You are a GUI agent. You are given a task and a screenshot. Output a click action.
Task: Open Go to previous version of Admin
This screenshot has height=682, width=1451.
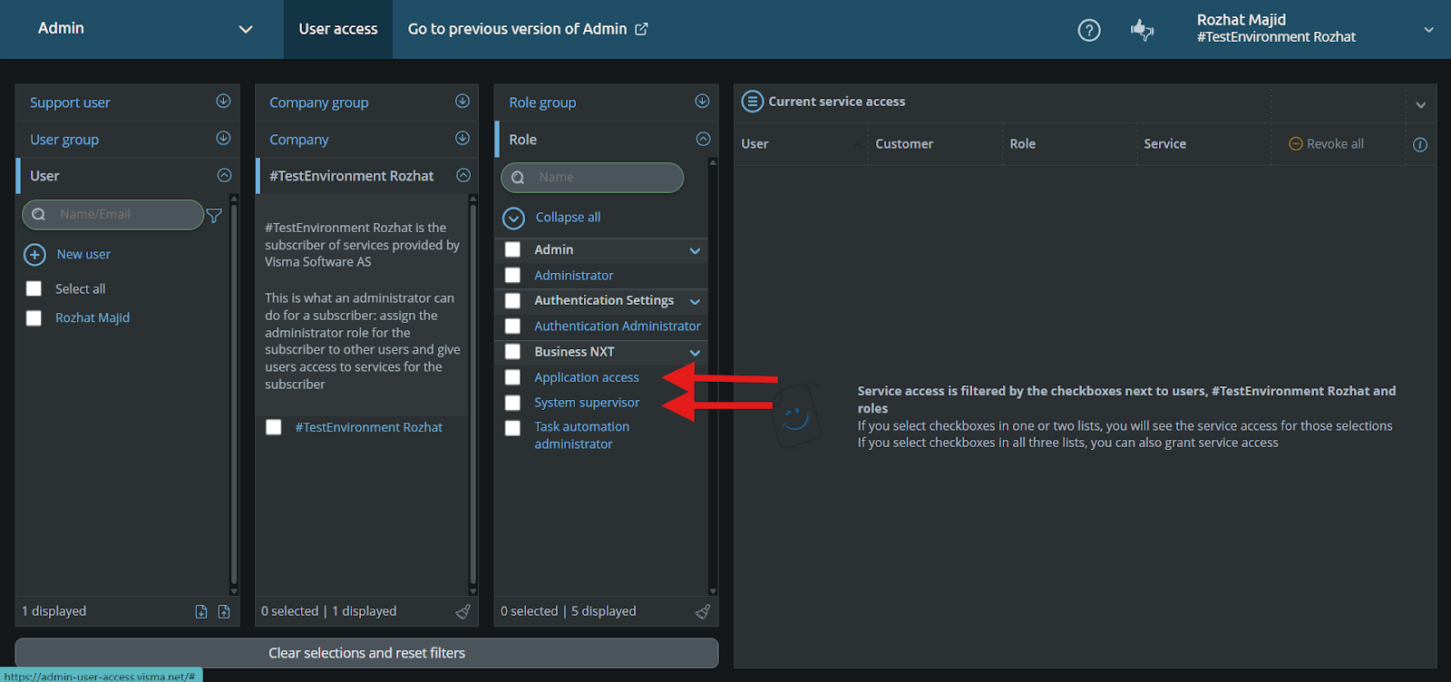[528, 29]
